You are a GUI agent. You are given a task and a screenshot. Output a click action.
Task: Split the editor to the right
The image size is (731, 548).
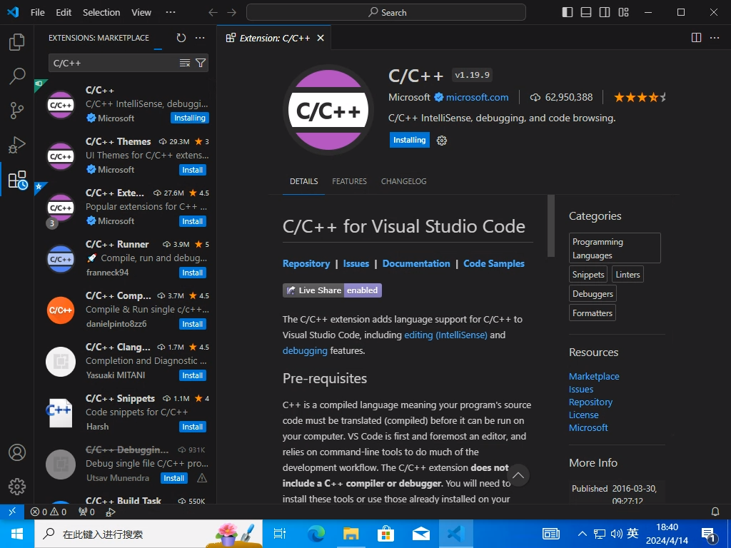tap(697, 38)
